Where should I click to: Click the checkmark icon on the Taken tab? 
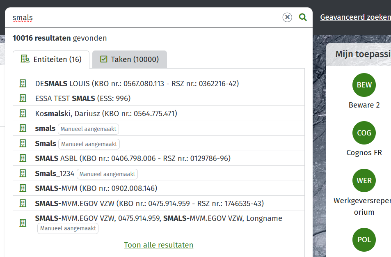(x=103, y=59)
